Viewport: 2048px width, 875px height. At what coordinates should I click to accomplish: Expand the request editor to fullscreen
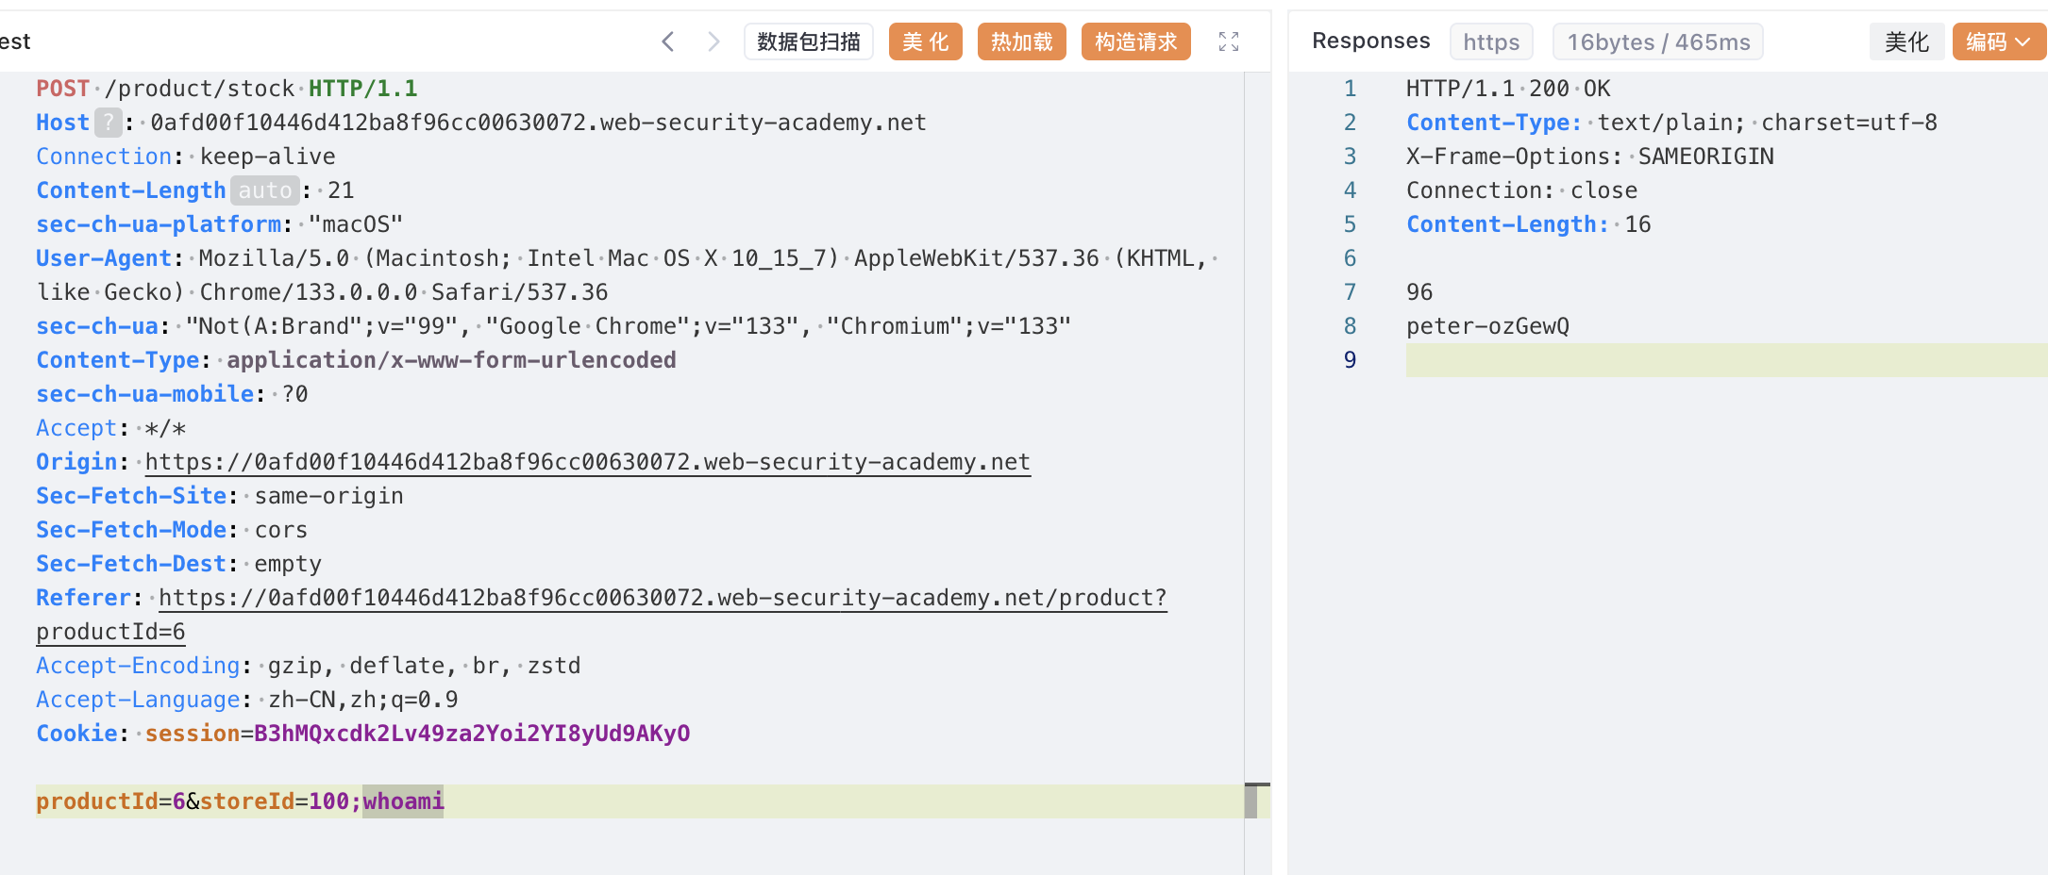tap(1228, 41)
